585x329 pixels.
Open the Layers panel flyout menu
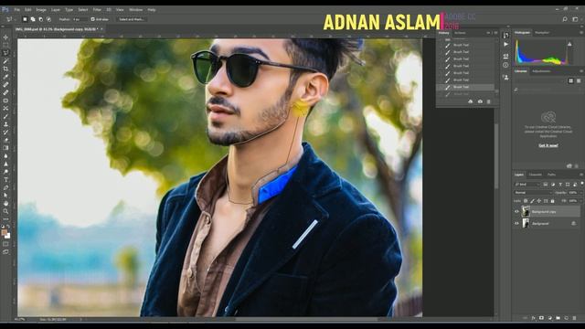(581, 175)
